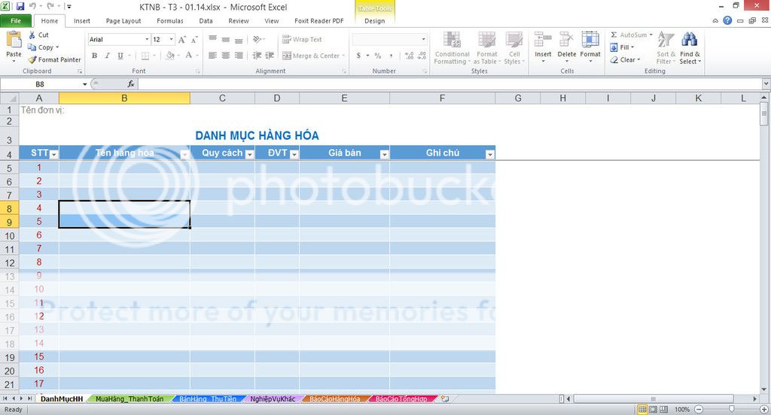Screen dimensions: 771x415
Task: Adjust the zoom slider in status bar
Action: pyautogui.click(x=730, y=410)
